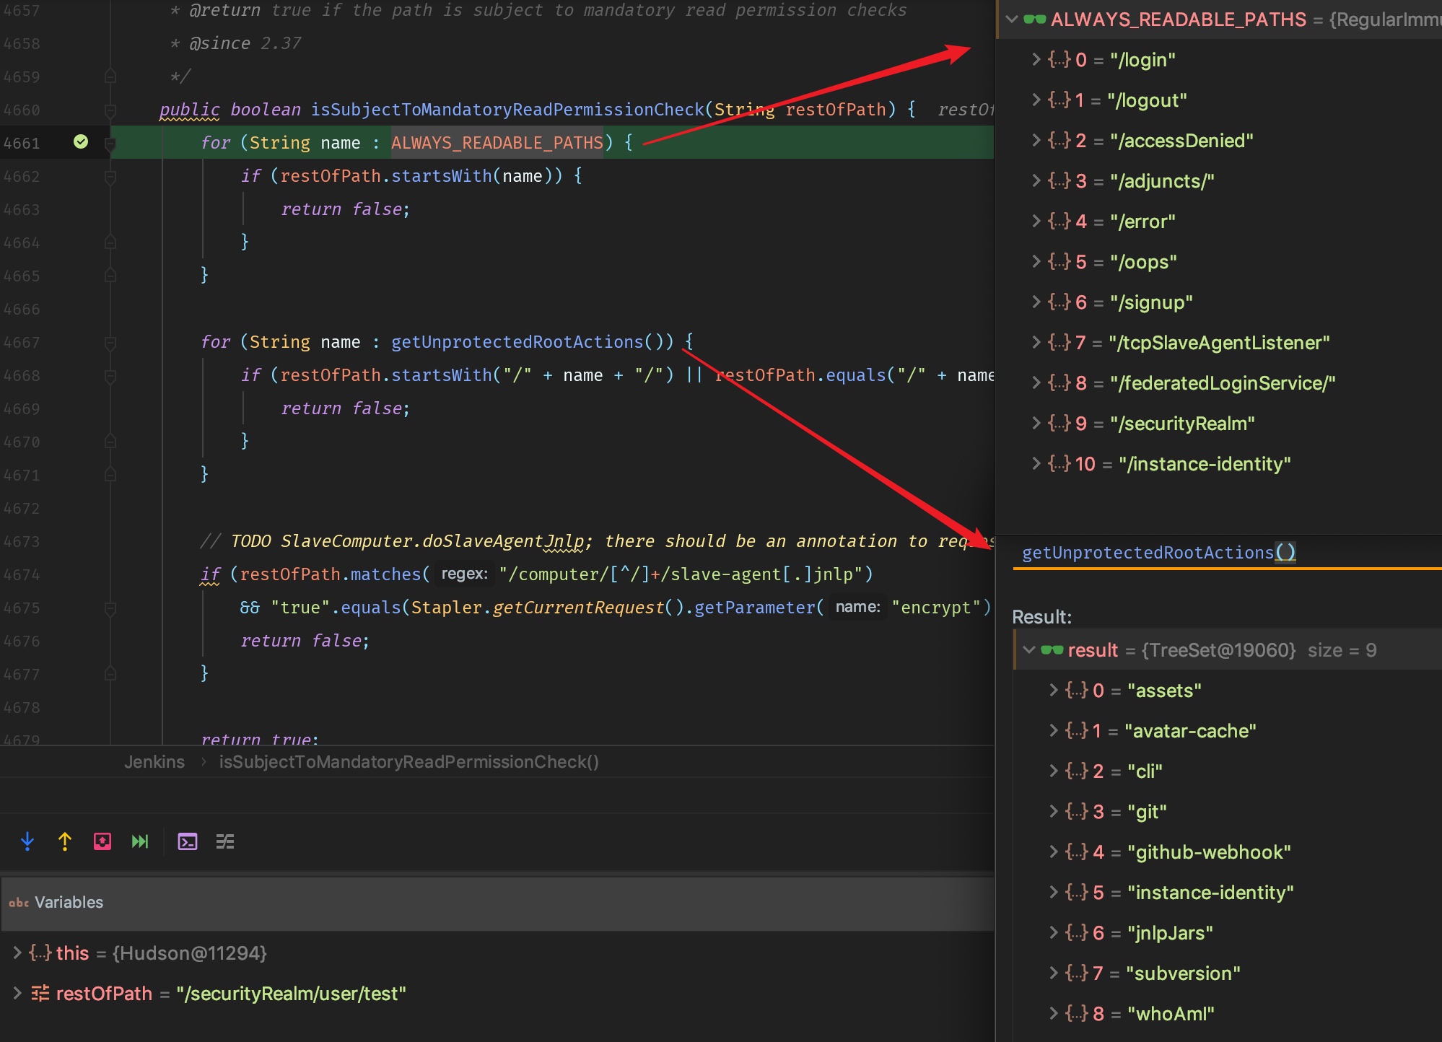The height and width of the screenshot is (1042, 1442).
Task: Click line number 4673 in the gutter
Action: [22, 541]
